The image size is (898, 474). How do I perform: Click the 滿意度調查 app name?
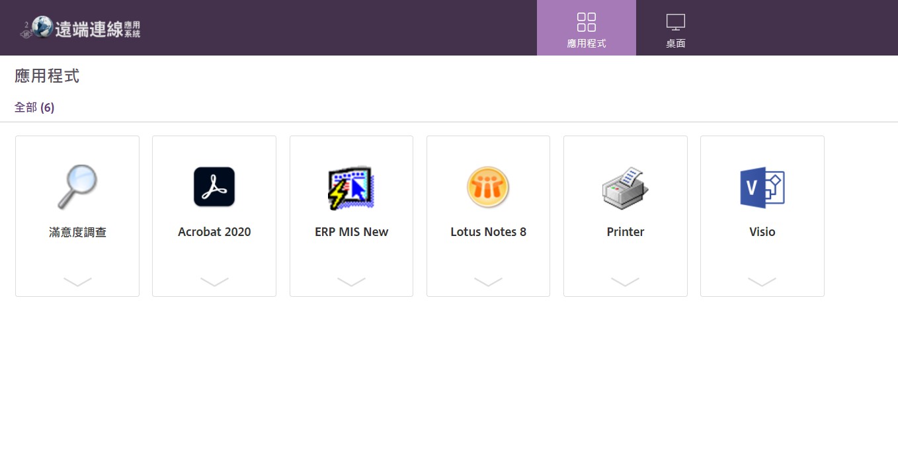tap(77, 232)
